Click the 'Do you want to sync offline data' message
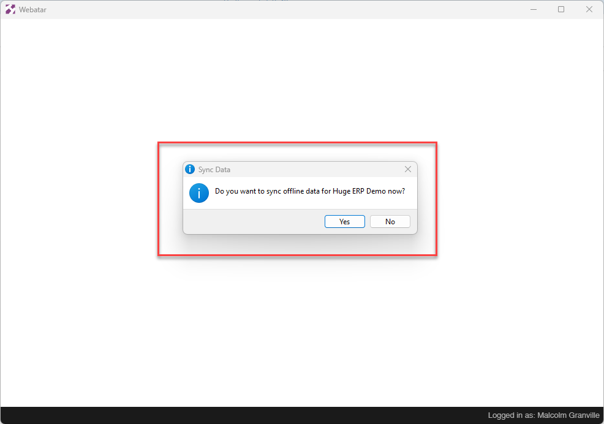The image size is (604, 424). [310, 191]
